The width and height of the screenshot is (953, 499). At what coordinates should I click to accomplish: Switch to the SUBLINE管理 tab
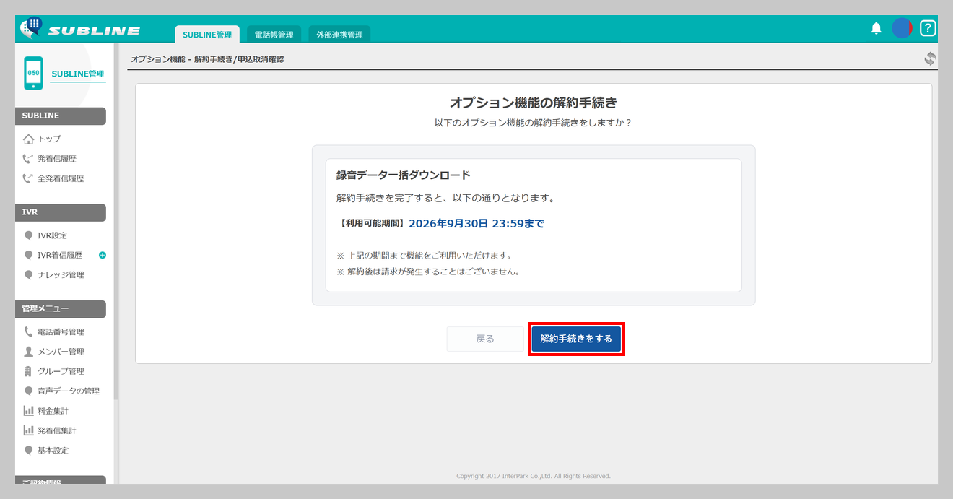(207, 34)
